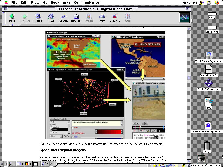
Task: Select the Trash icon on desktop
Action: (x=207, y=146)
